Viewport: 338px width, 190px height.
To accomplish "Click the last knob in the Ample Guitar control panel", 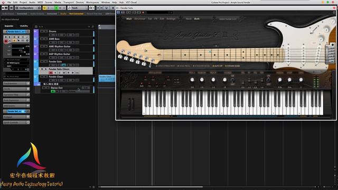I will pyautogui.click(x=301, y=80).
